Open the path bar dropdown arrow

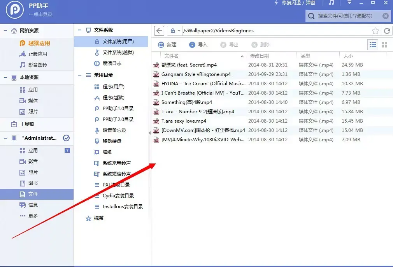179,31
